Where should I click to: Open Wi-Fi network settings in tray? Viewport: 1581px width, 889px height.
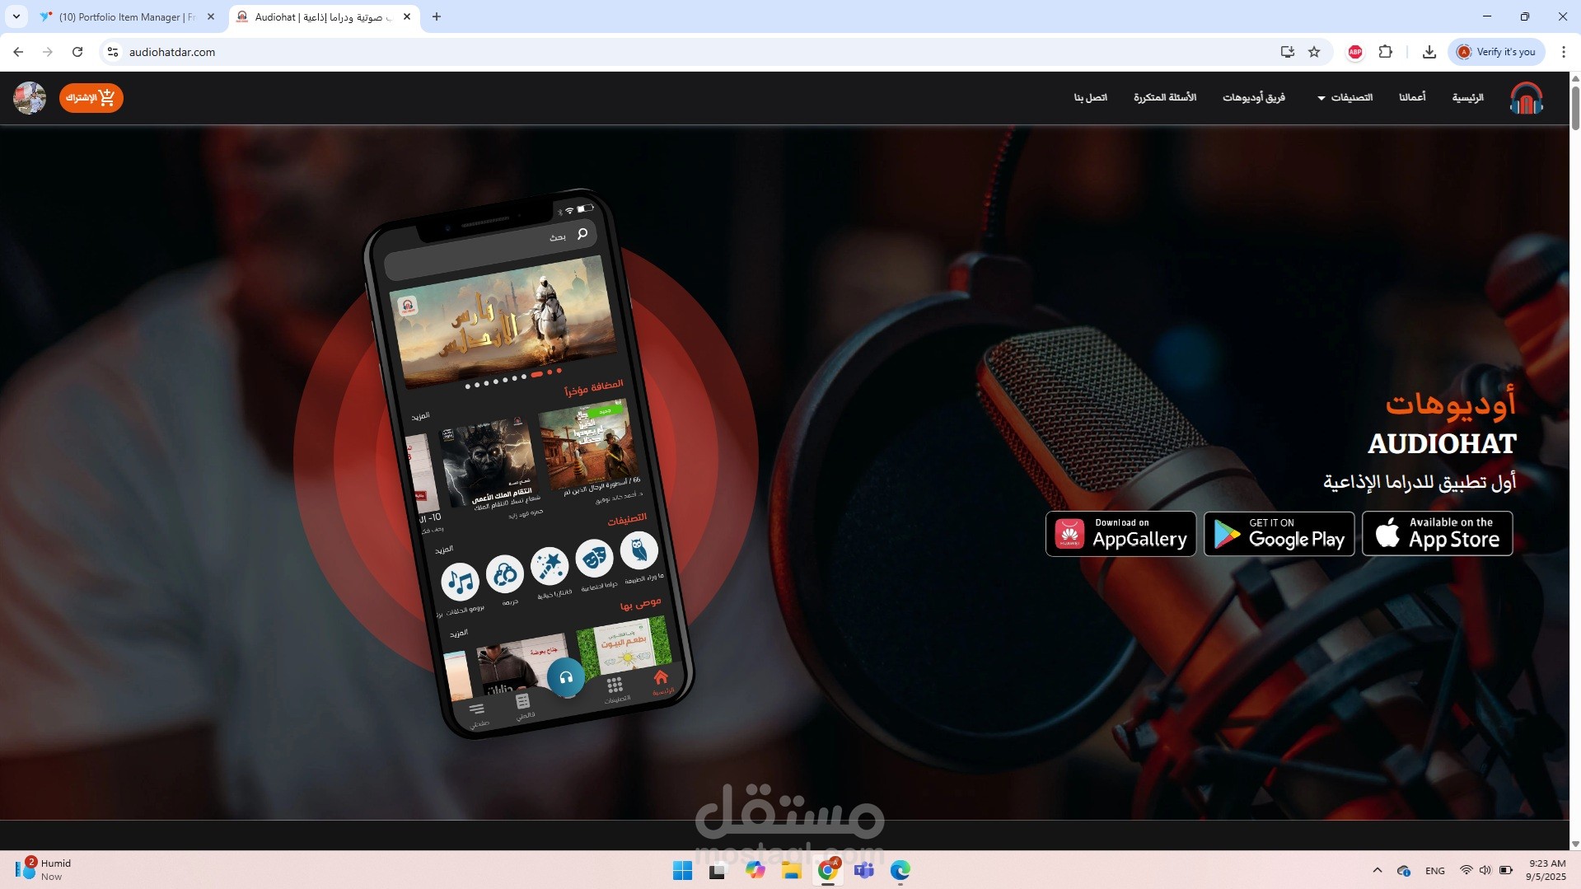coord(1466,870)
